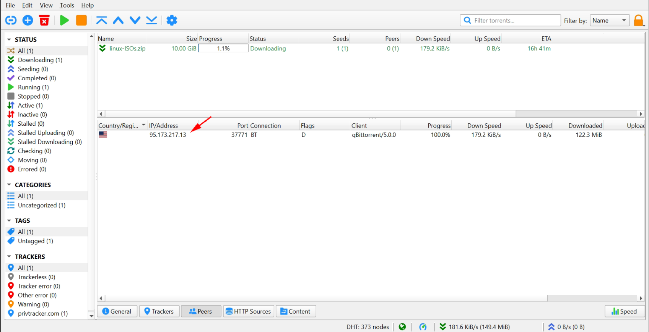This screenshot has width=649, height=332.
Task: Show the Speed graph
Action: [x=625, y=311]
